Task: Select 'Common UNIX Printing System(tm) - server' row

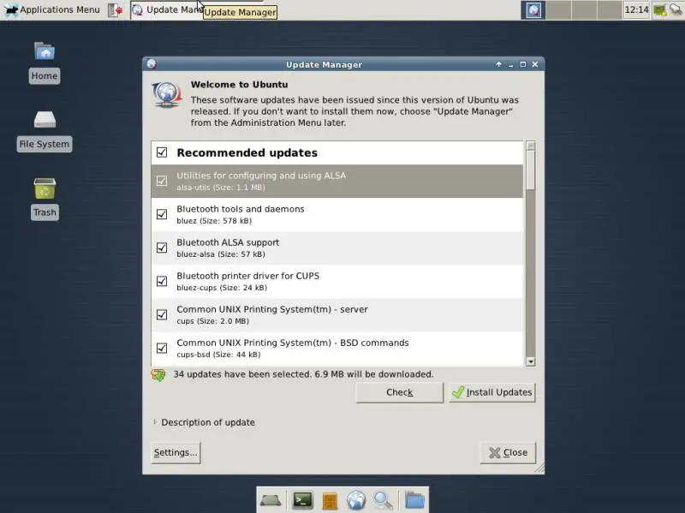Action: point(337,314)
